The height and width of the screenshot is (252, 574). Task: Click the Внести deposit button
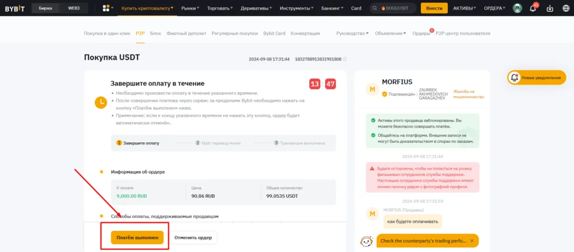(434, 8)
